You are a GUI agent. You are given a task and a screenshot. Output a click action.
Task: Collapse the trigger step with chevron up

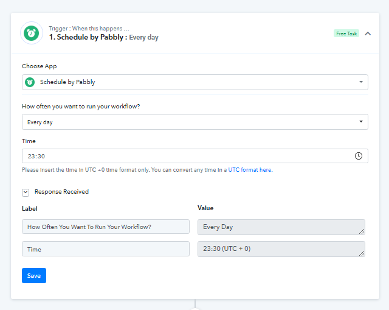pos(368,33)
